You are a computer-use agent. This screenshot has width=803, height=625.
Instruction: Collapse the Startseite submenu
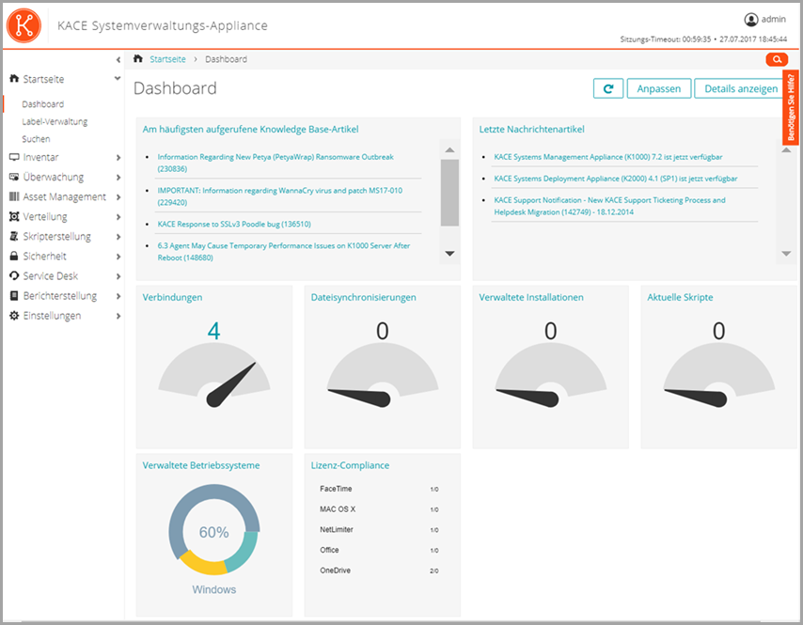118,78
